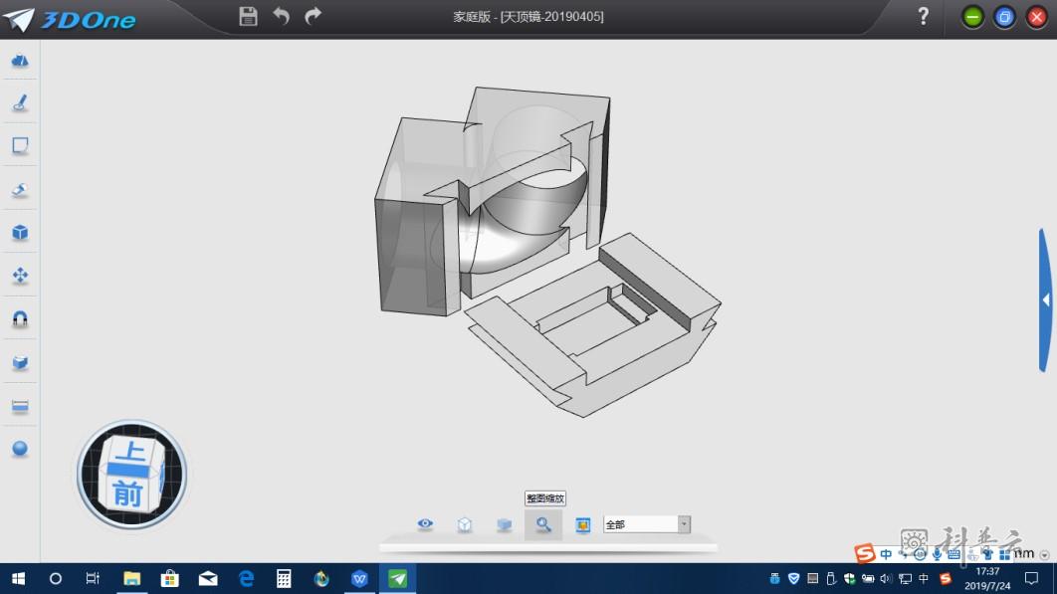This screenshot has width=1057, height=594.
Task: Click the 前 face on the view cube
Action: click(128, 493)
